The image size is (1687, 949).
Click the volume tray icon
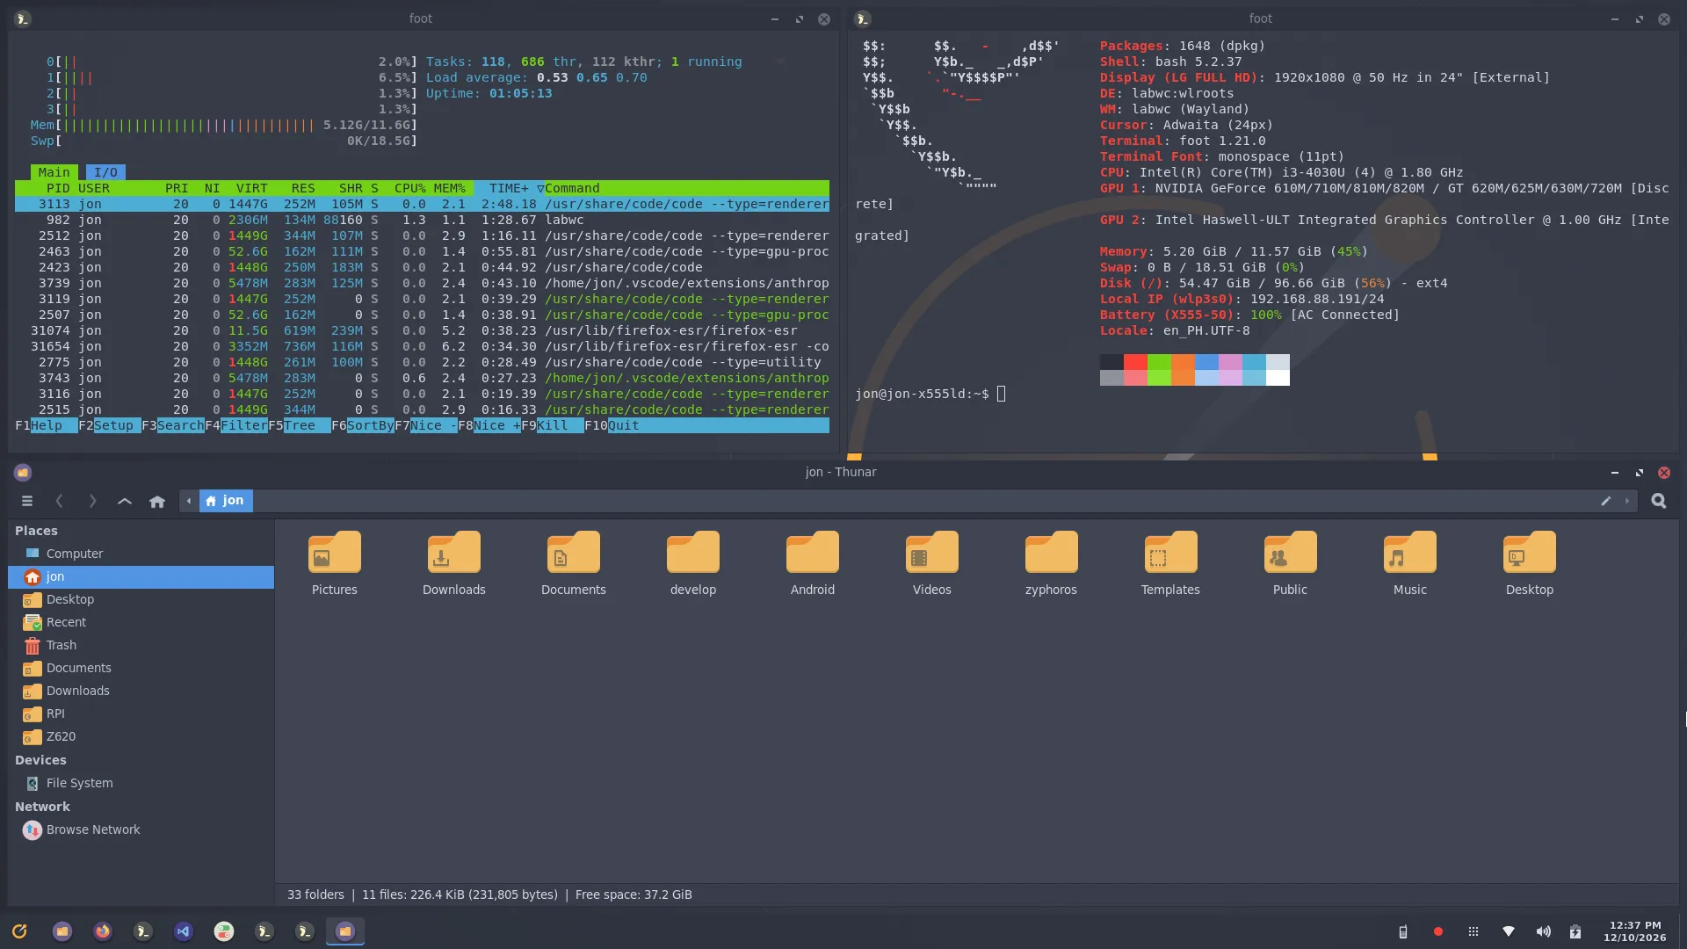coord(1544,931)
